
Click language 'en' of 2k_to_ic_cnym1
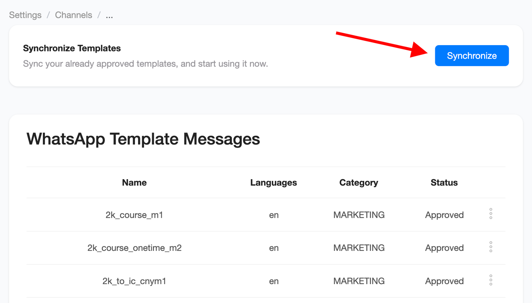274,281
